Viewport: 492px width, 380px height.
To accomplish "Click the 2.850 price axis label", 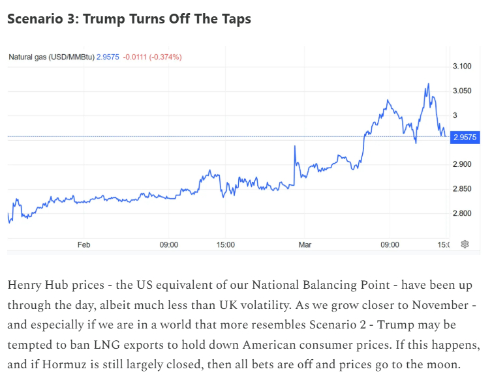I will (x=461, y=189).
